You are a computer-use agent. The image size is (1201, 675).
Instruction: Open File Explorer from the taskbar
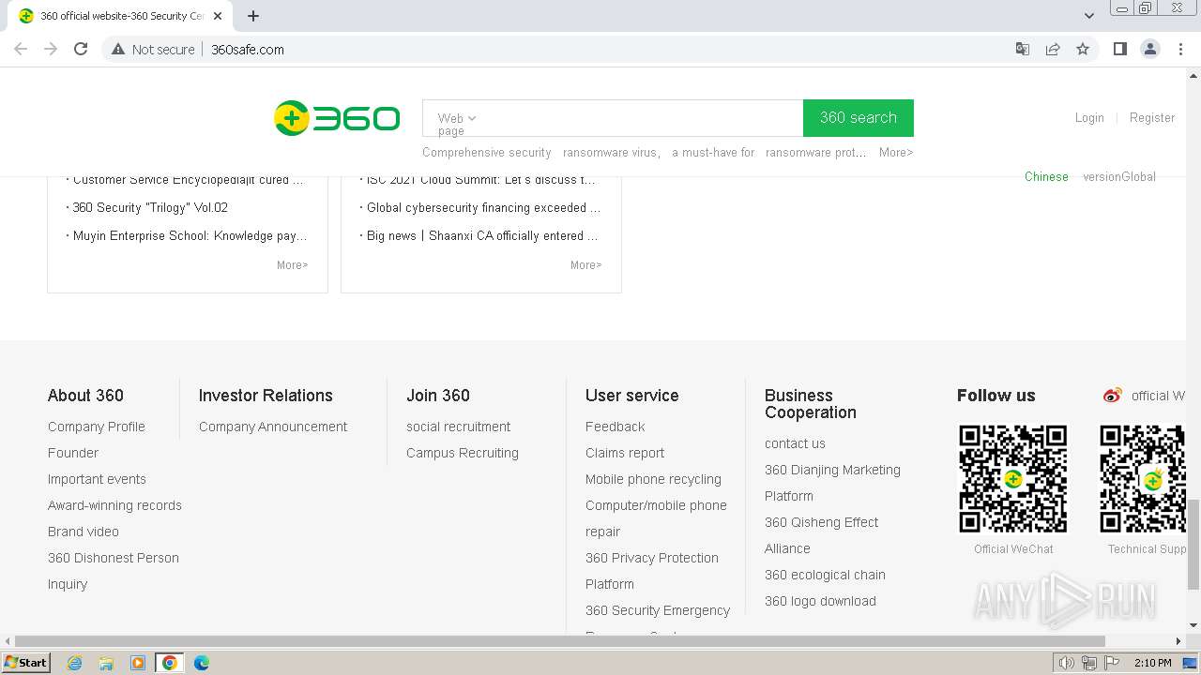coord(106,663)
